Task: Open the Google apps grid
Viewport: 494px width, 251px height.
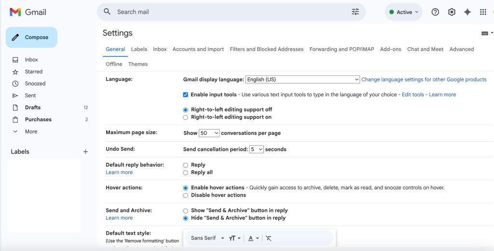Action: click(x=483, y=12)
